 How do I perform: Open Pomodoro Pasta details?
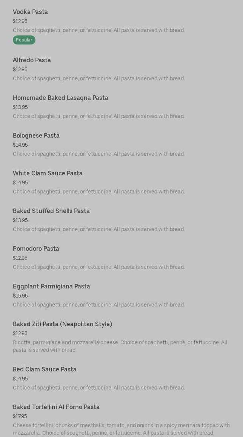pos(36,249)
